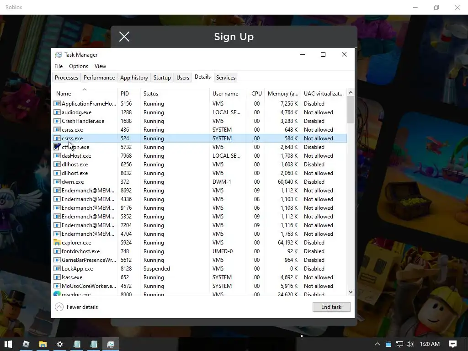Close the Roblox Sign Up dialog X

pos(124,37)
